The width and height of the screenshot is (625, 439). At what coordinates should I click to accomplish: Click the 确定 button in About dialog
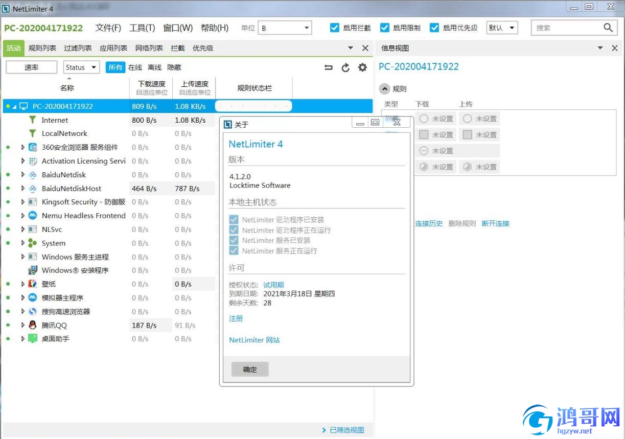pyautogui.click(x=250, y=369)
